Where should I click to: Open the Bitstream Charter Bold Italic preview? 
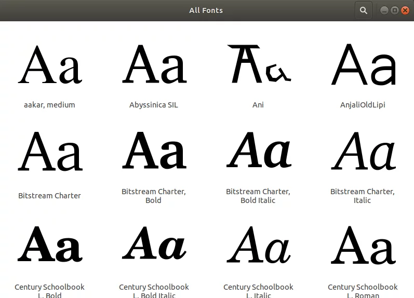(x=258, y=152)
